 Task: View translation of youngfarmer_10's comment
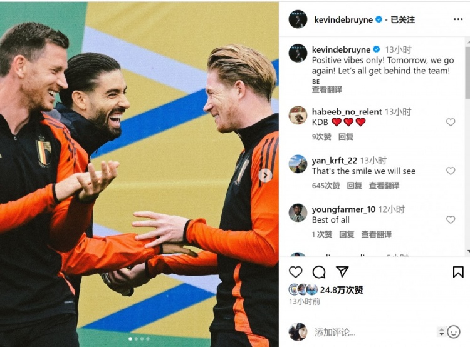pyautogui.click(x=377, y=234)
